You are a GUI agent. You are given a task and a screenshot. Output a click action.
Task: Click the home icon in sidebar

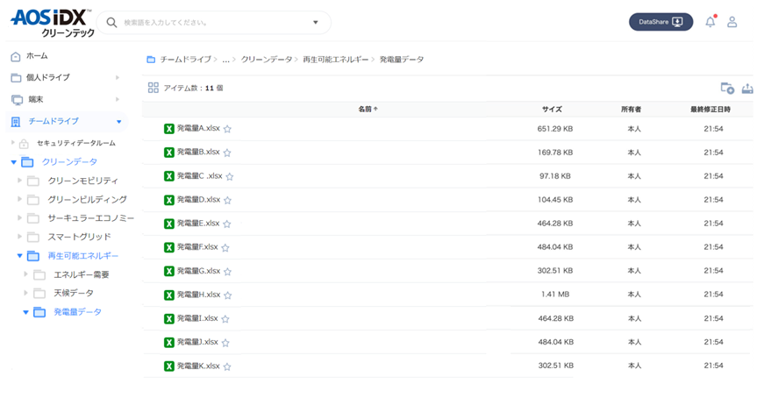(16, 56)
